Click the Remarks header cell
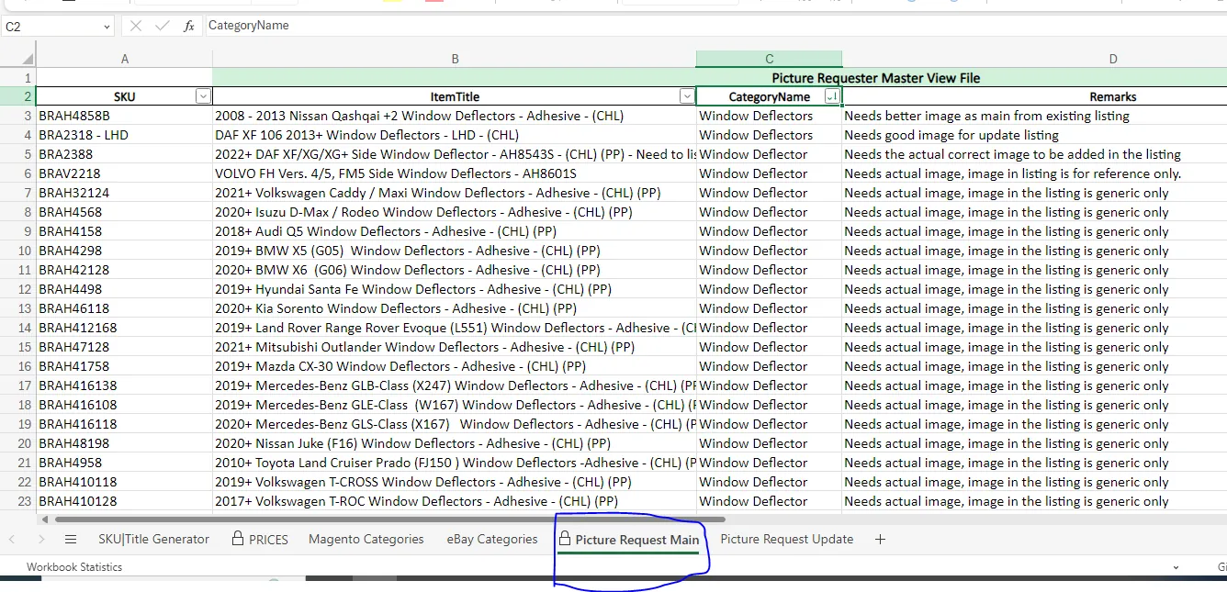Image resolution: width=1227 pixels, height=592 pixels. click(1113, 96)
